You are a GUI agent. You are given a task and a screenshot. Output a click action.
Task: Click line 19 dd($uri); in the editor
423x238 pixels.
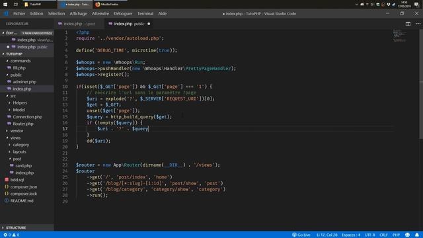[98, 141]
